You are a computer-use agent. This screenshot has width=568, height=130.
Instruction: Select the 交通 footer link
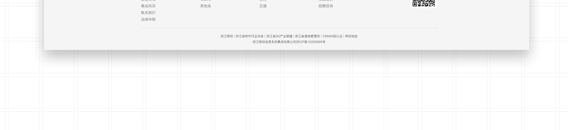tap(263, 6)
